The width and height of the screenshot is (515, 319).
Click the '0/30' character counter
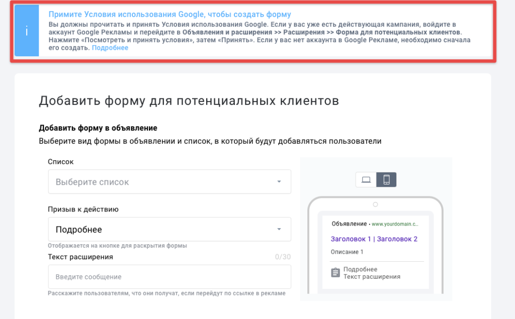283,257
